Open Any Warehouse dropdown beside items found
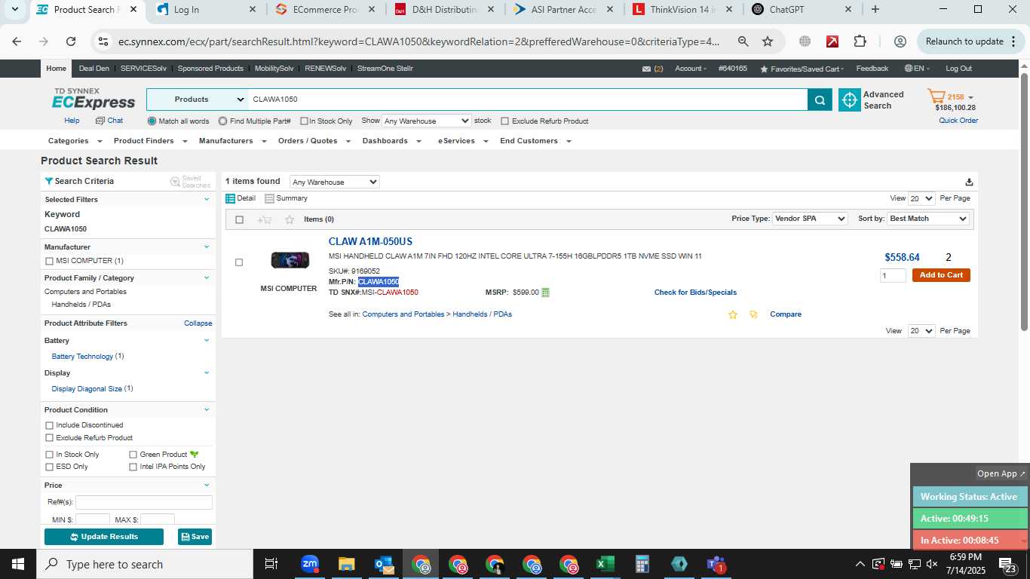This screenshot has height=579, width=1030. [x=335, y=182]
